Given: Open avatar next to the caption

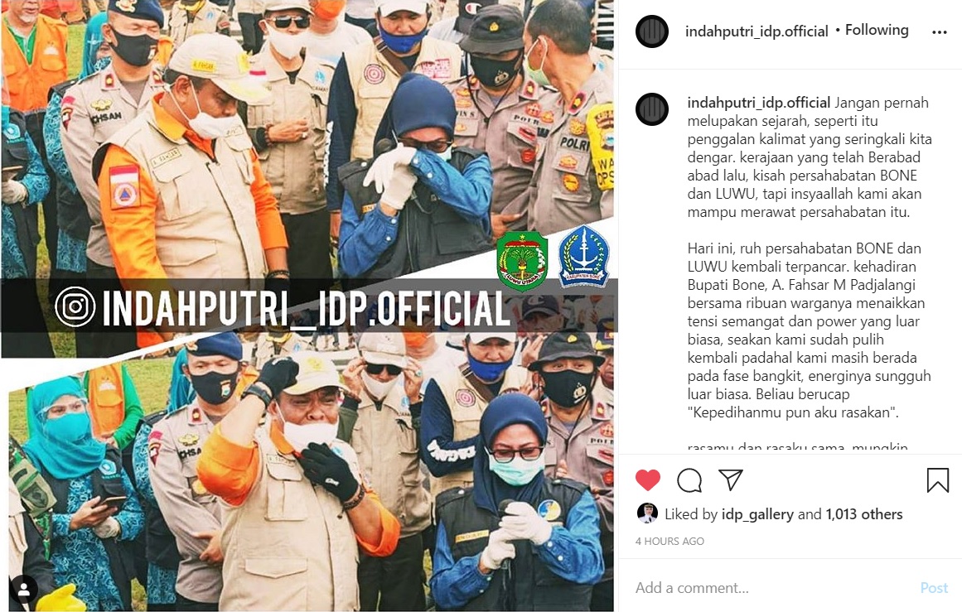Looking at the screenshot, I should pos(651,109).
